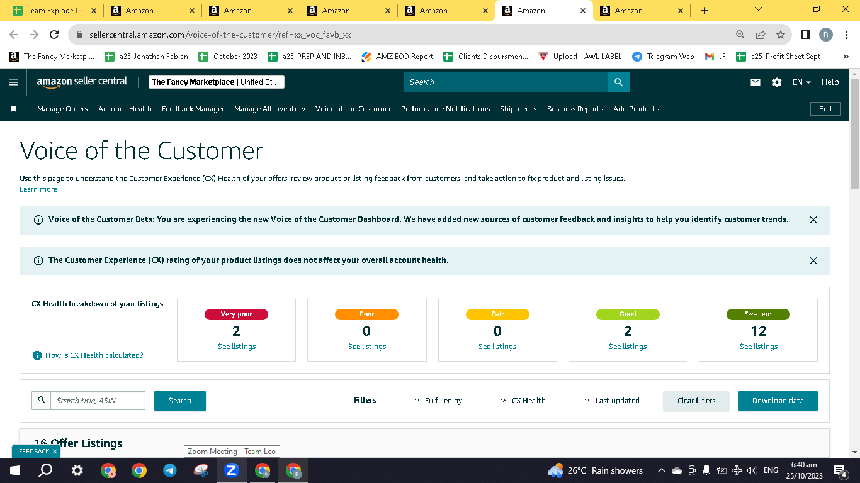Screen dimensions: 860x483
Task: Open Windows taskbar search
Action: tap(45, 470)
